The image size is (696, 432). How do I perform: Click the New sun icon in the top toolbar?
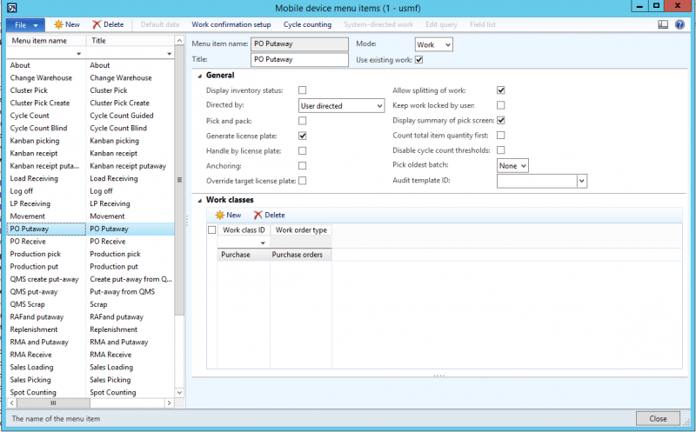point(58,24)
